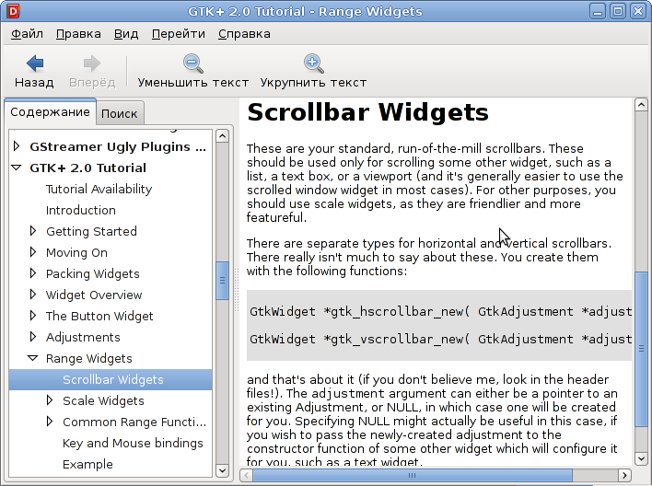Select the Range Widgets entry
Viewport: 652px width, 486px height.
coord(89,358)
